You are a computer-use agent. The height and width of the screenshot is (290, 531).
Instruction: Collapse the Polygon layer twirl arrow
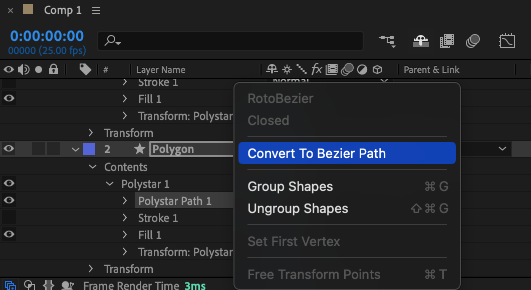[x=76, y=149]
